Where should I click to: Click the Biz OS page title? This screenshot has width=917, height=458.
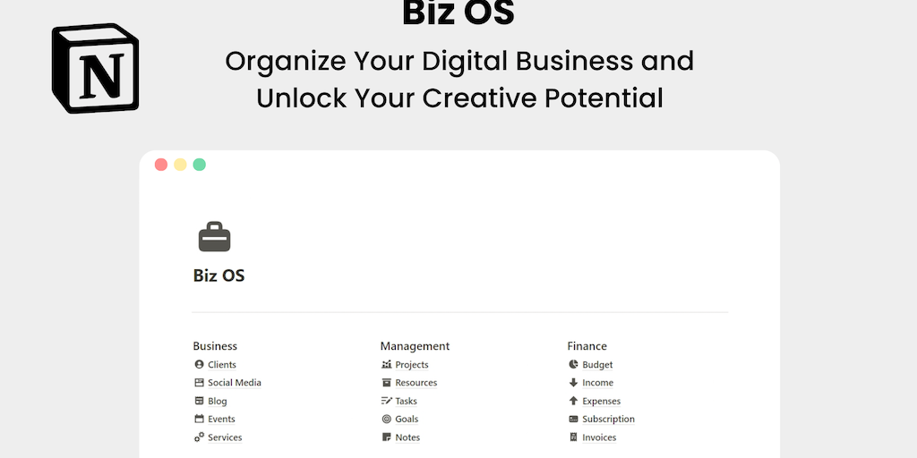(219, 276)
